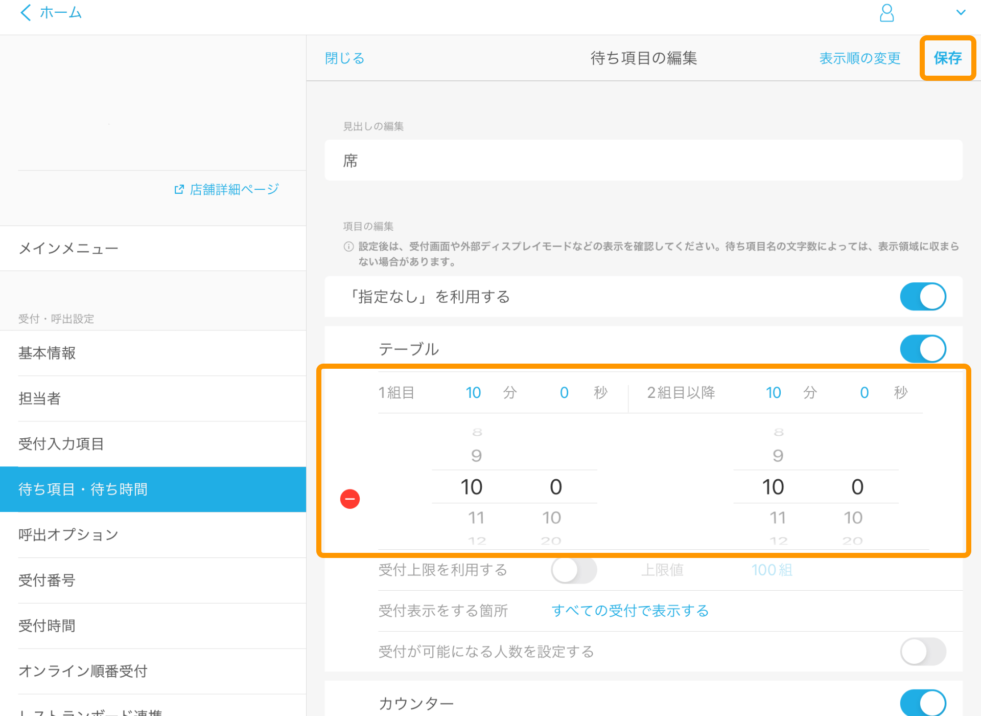Edit the 見出し field containing 席
Viewport: 981px width, 716px height.
click(x=643, y=161)
